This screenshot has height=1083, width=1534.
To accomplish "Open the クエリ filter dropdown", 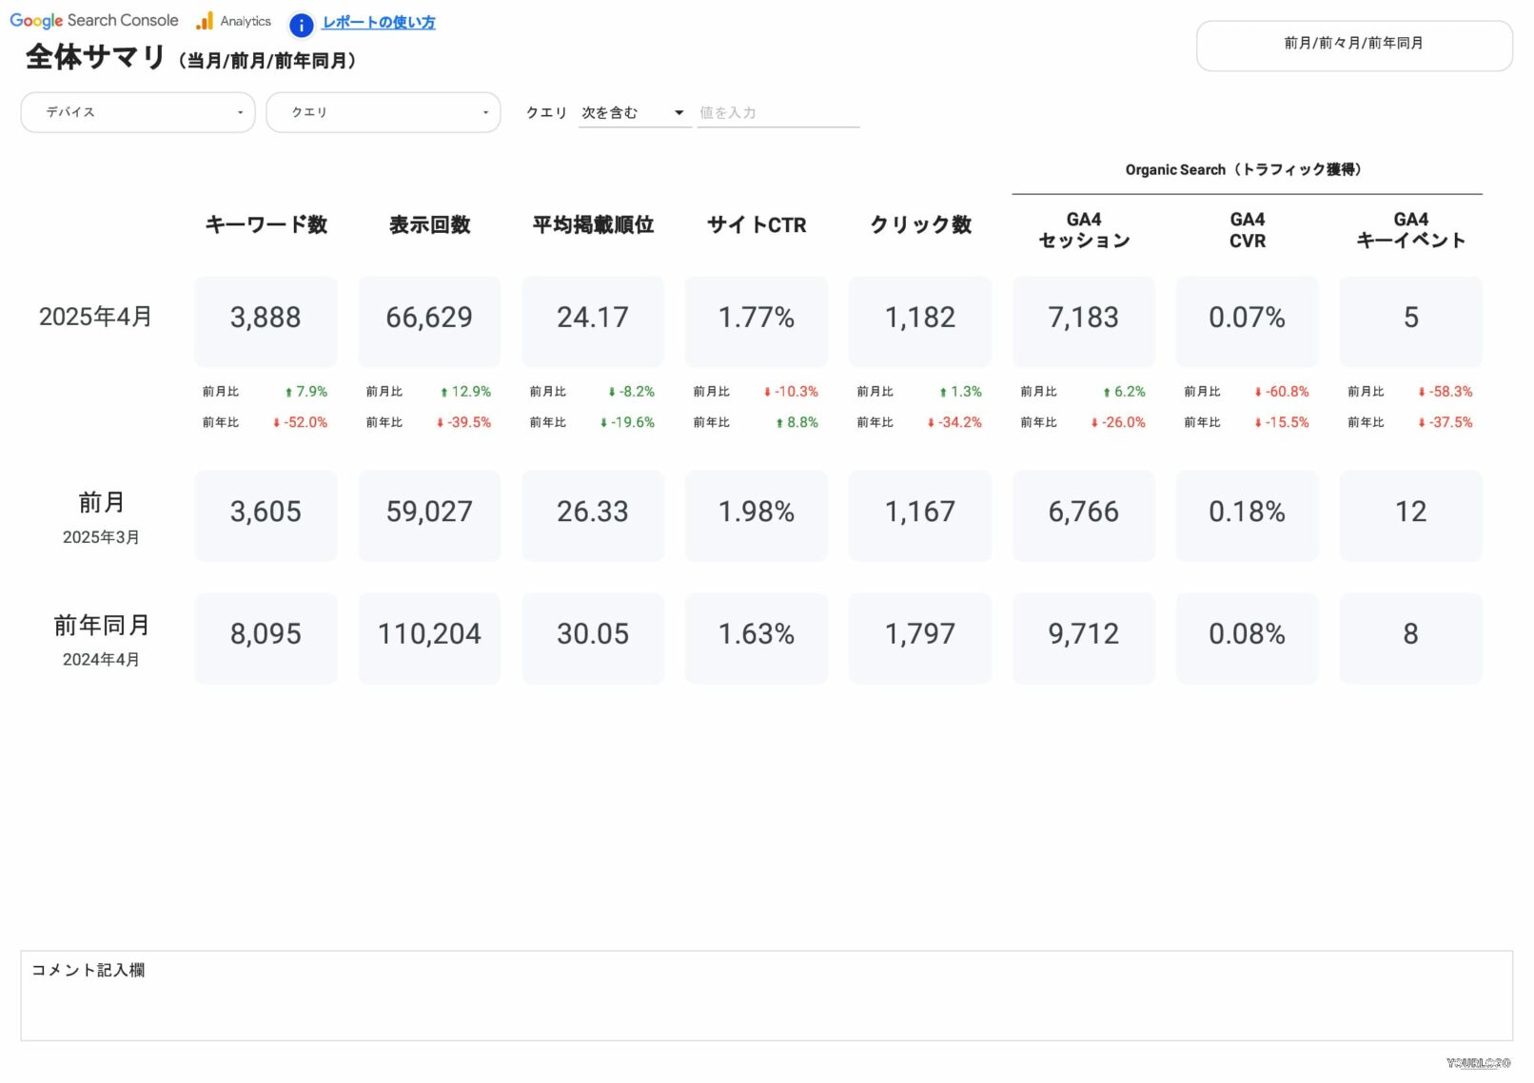I will pos(383,112).
